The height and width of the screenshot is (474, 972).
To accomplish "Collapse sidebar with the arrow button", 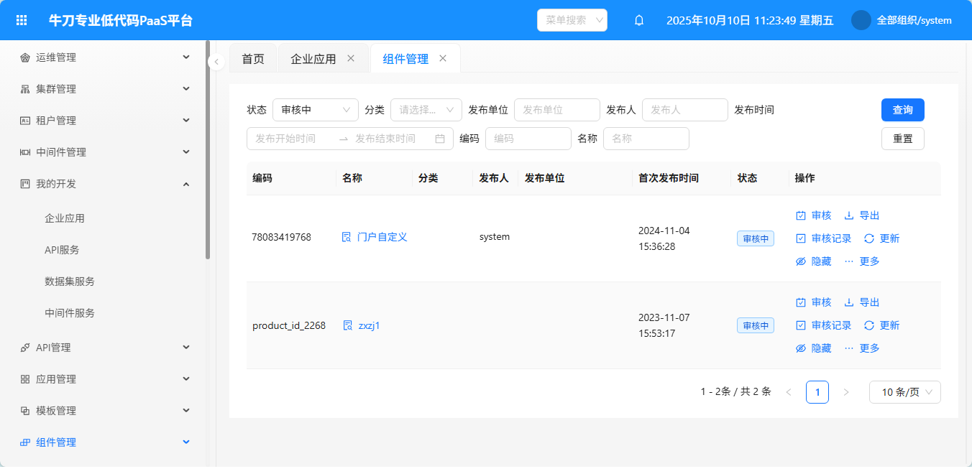I will point(216,62).
